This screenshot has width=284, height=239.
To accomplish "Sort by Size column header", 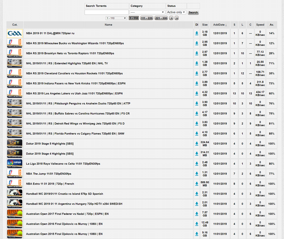I will tap(205, 25).
